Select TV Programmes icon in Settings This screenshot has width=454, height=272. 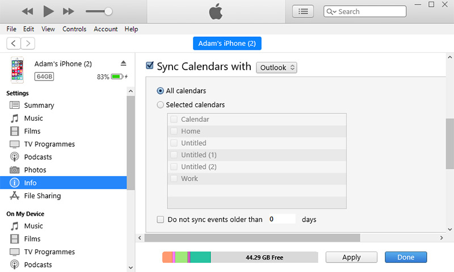click(x=15, y=144)
